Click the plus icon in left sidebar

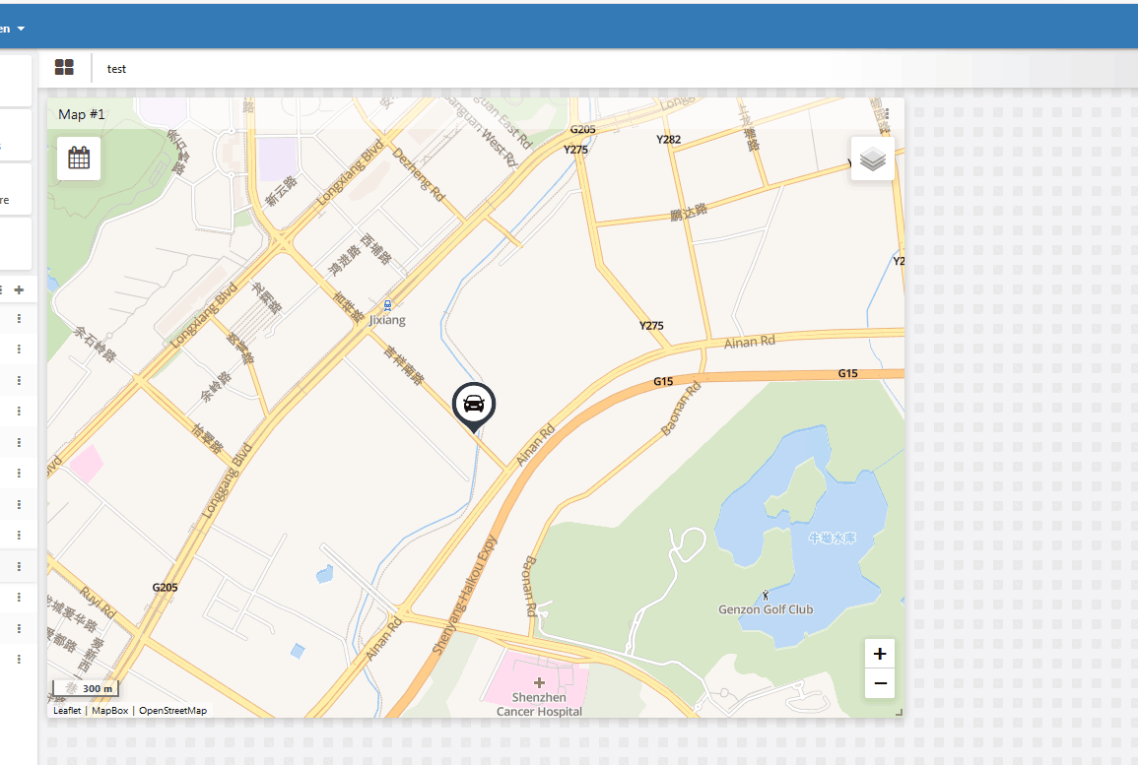coord(19,289)
